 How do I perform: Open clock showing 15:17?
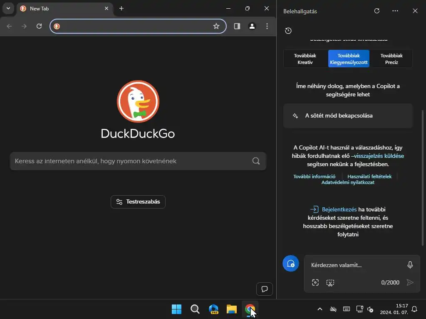tap(394, 309)
